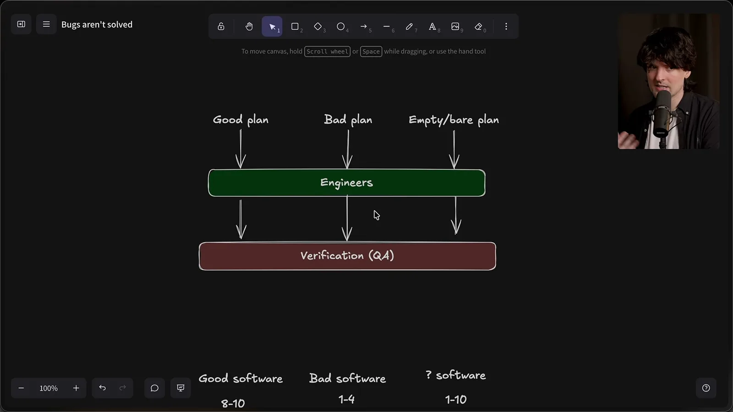Undo the last action
The height and width of the screenshot is (412, 733).
tap(102, 388)
